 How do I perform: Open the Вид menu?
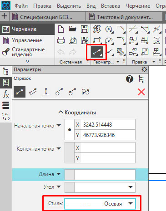coord(91,6)
